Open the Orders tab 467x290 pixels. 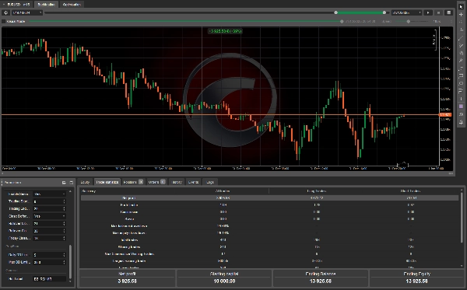tap(156, 182)
